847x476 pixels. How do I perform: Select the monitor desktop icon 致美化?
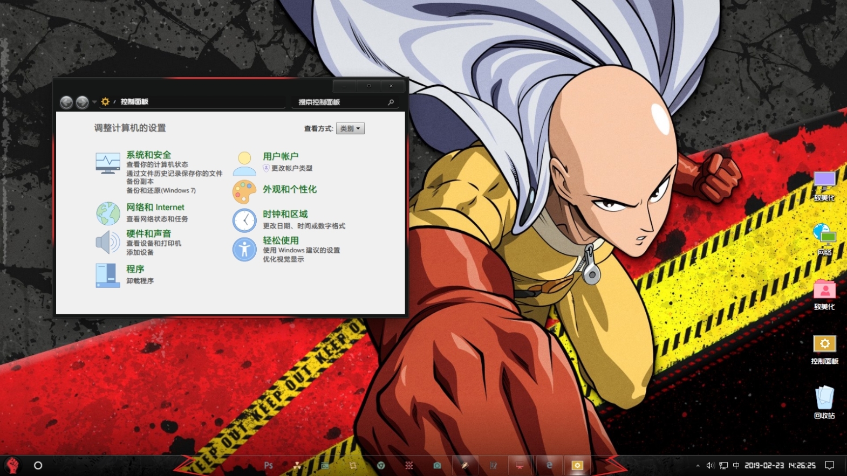(x=824, y=186)
